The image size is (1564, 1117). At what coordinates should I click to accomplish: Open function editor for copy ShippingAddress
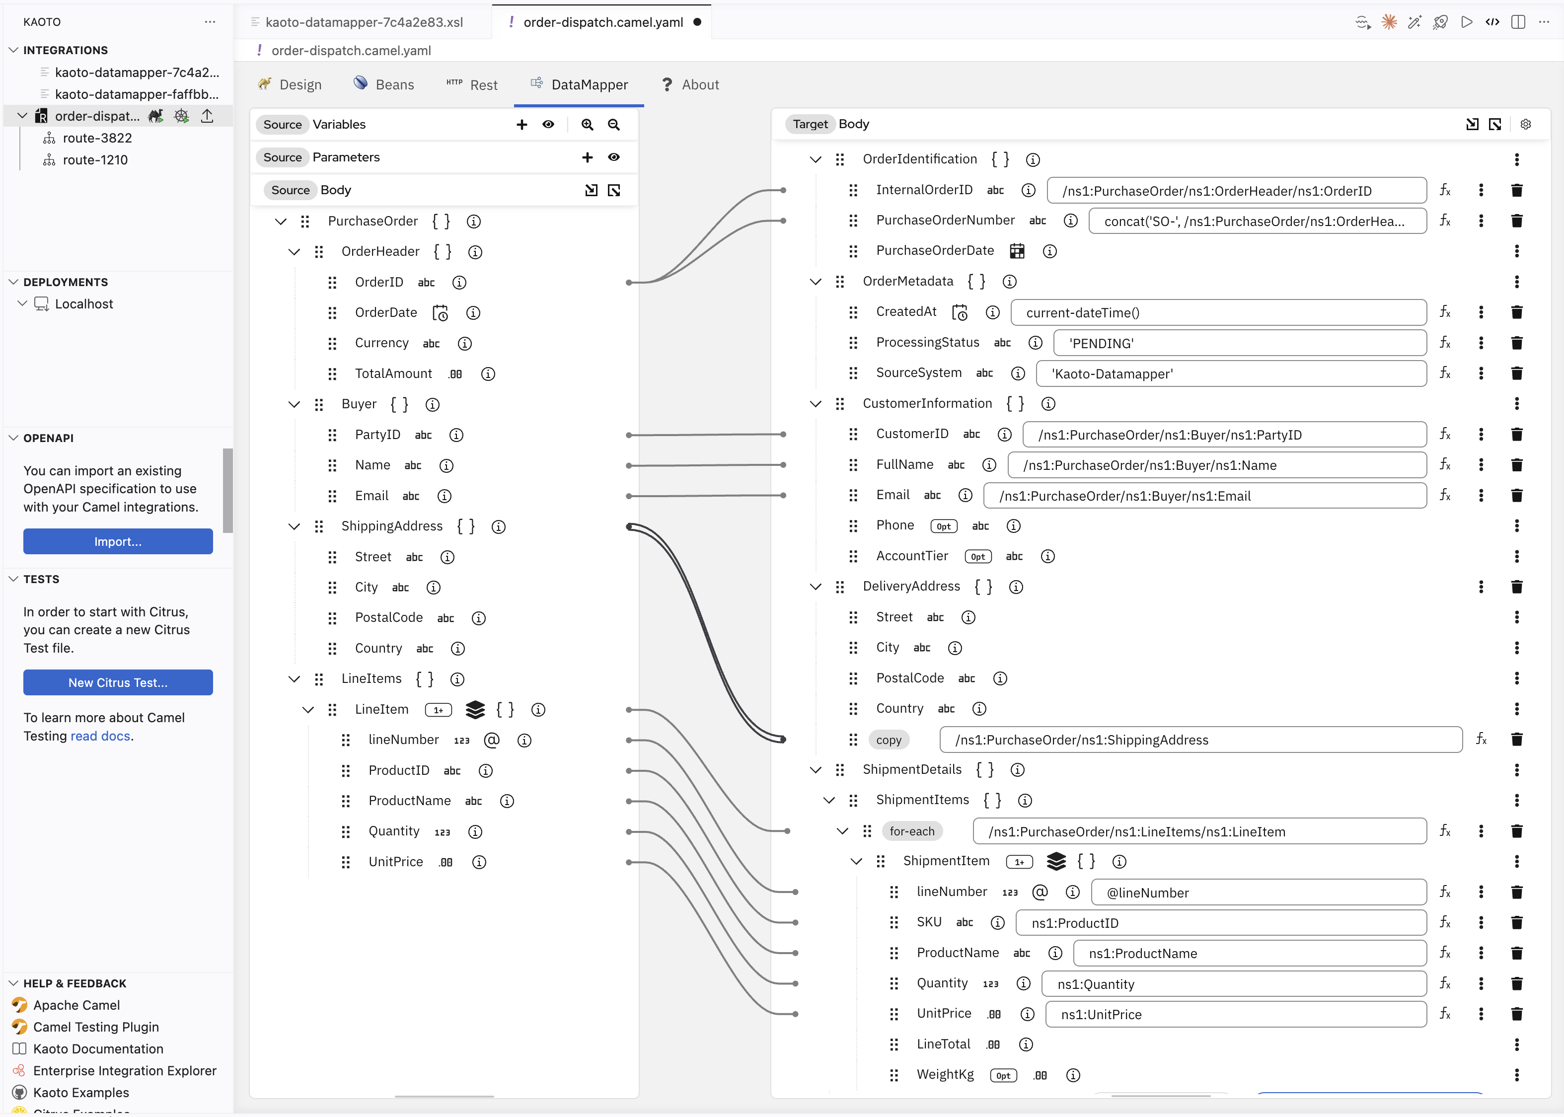click(1481, 740)
